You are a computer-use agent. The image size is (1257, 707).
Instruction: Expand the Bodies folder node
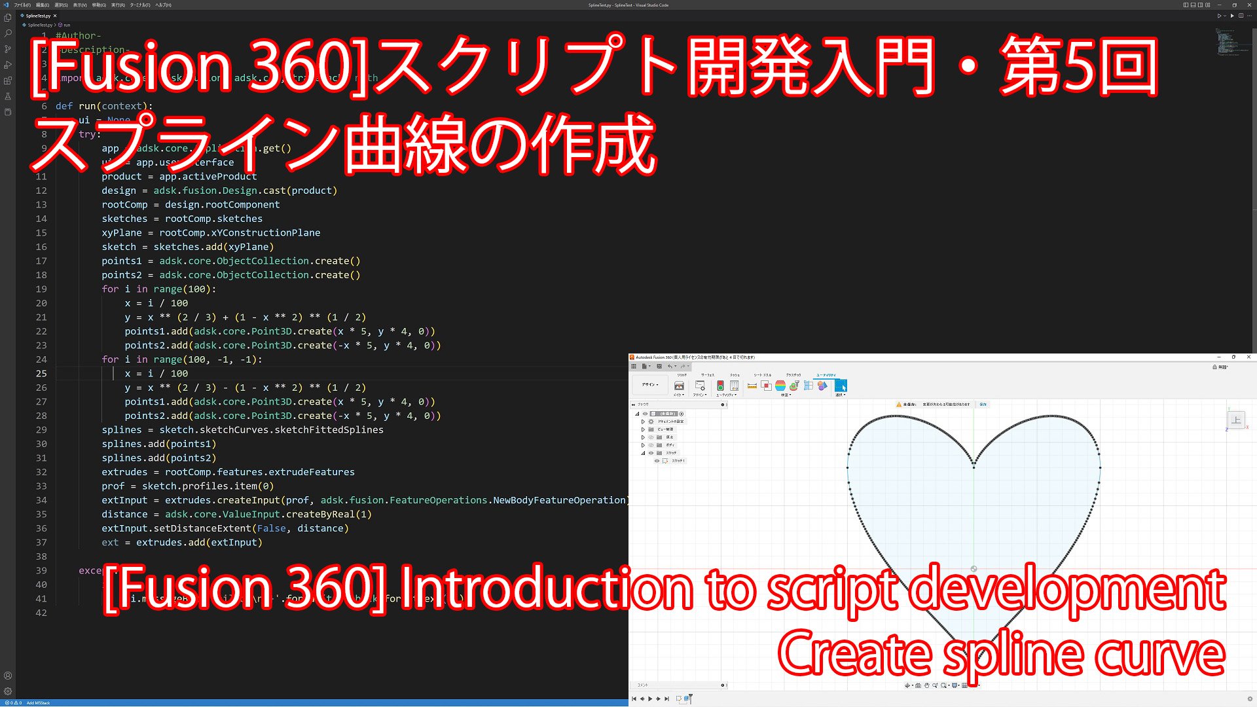pyautogui.click(x=643, y=445)
